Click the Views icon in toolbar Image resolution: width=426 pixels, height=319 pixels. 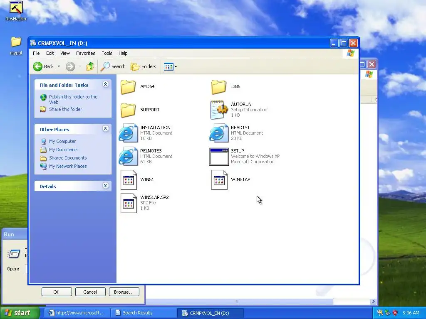pos(168,66)
